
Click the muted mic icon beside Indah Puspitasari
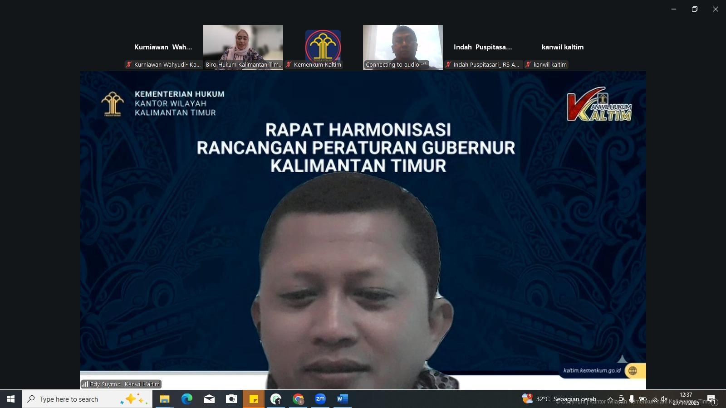[449, 64]
